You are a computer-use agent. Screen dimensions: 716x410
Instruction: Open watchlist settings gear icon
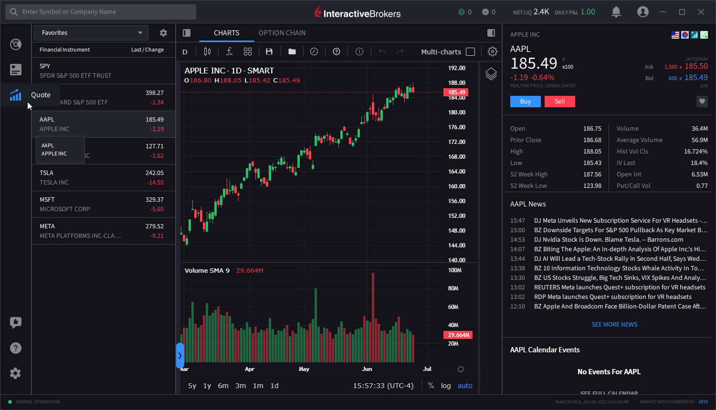[x=163, y=33]
